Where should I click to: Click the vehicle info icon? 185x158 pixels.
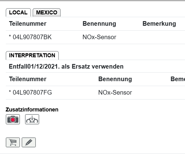tap(32, 119)
